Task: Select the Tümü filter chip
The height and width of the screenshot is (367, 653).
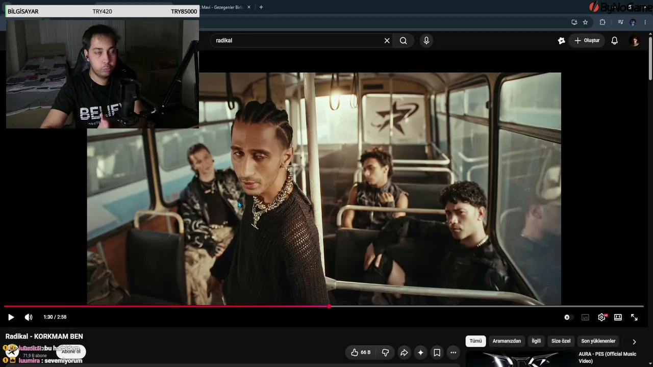Action: click(475, 341)
